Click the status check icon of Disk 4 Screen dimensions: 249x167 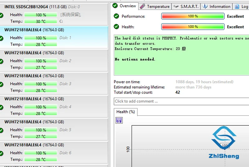pos(1,107)
